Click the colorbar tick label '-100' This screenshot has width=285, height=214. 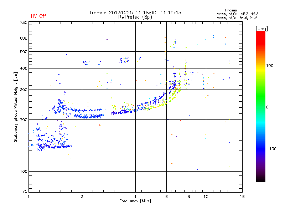click(271, 149)
